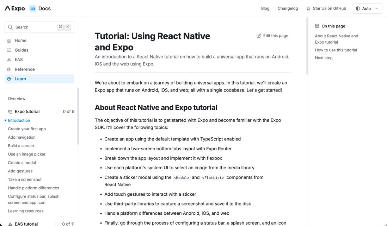Open Build a screen chapter
Viewport: 387px width, 226px height.
21,146
